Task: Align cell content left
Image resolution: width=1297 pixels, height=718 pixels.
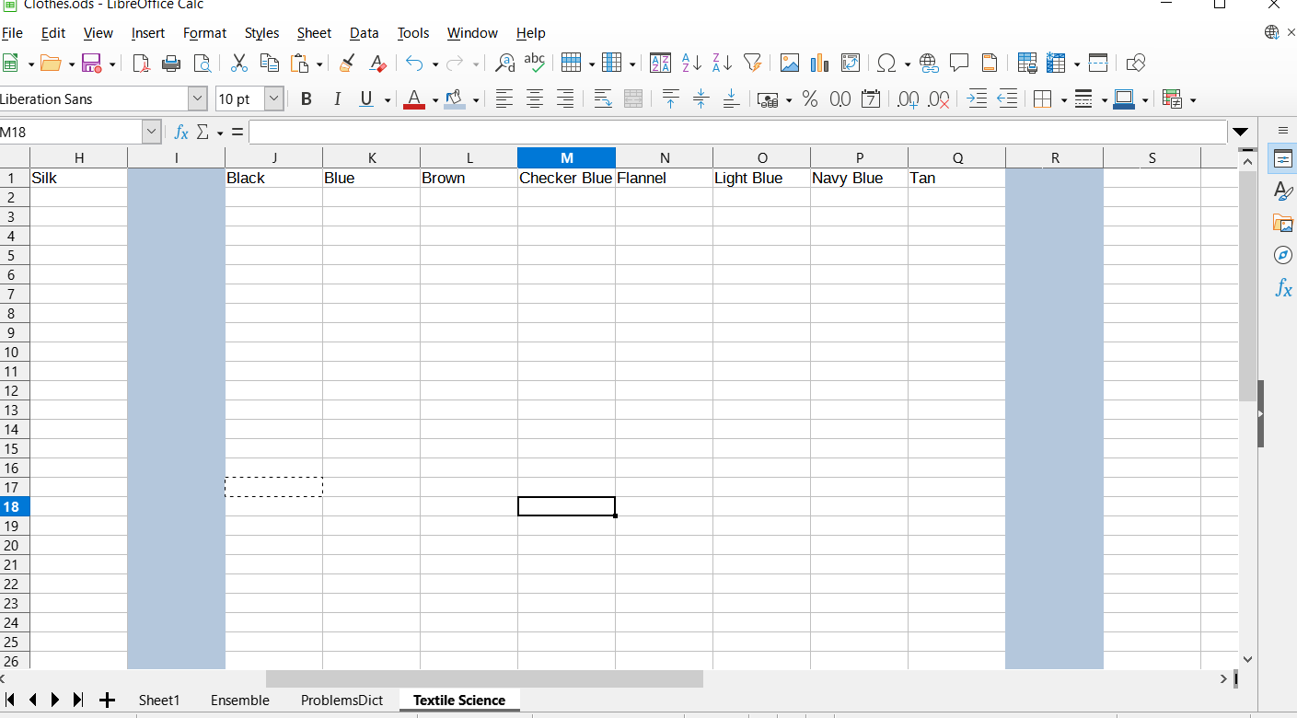Action: click(x=504, y=99)
